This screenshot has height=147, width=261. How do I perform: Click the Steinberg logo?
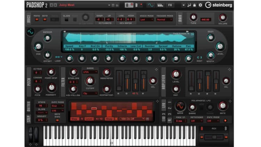(219, 5)
